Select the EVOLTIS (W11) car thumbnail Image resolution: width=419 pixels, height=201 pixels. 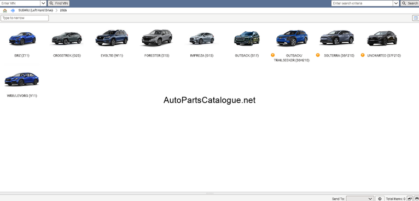point(112,38)
